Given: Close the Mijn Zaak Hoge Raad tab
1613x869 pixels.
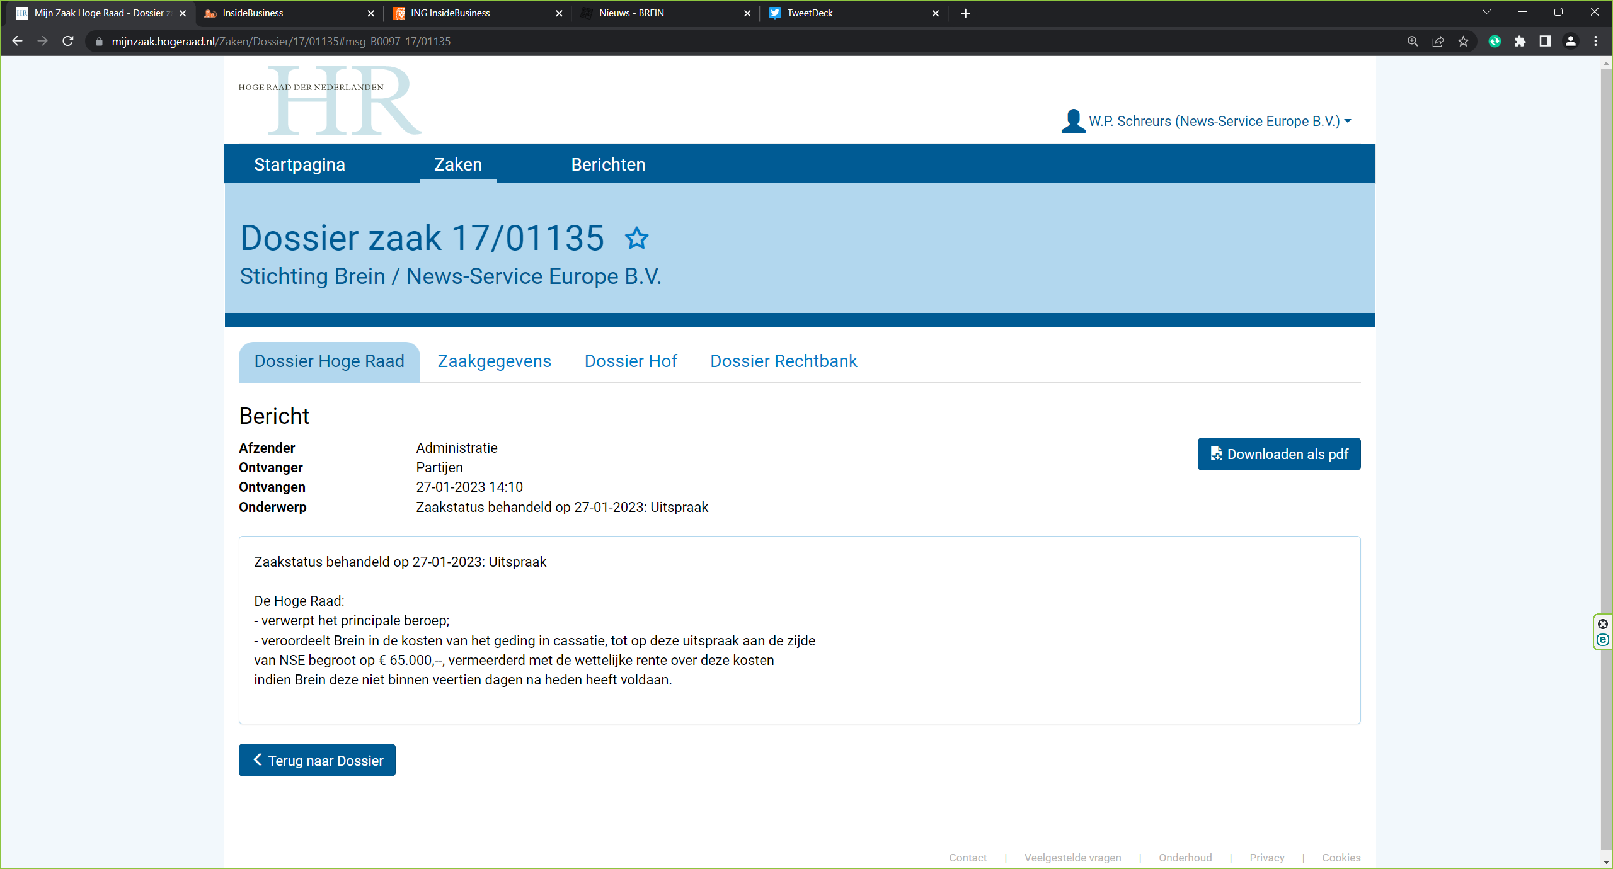Looking at the screenshot, I should click(183, 13).
